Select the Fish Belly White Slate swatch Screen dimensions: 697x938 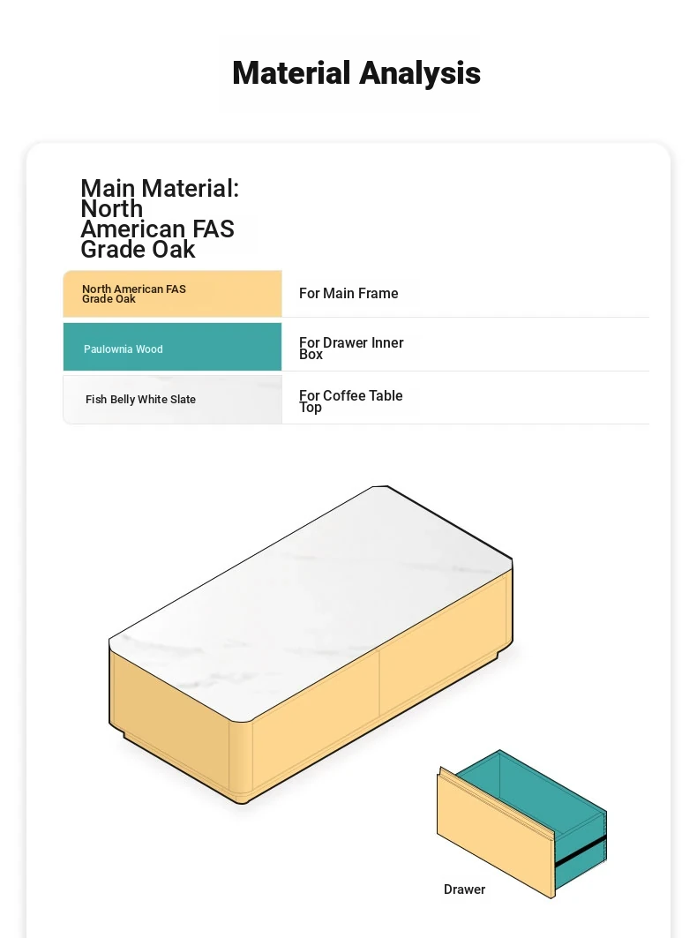click(172, 400)
